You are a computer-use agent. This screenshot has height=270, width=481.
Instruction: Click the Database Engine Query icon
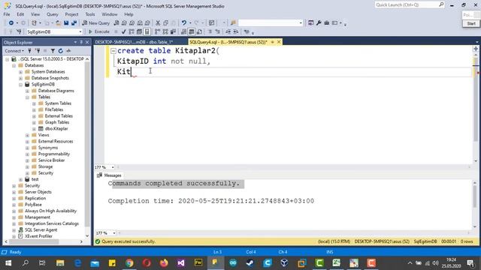[116, 23]
